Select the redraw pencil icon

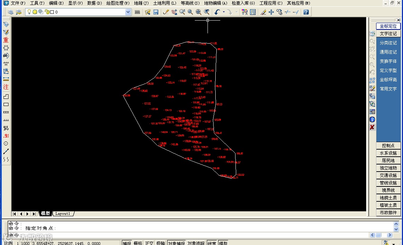click(166, 12)
